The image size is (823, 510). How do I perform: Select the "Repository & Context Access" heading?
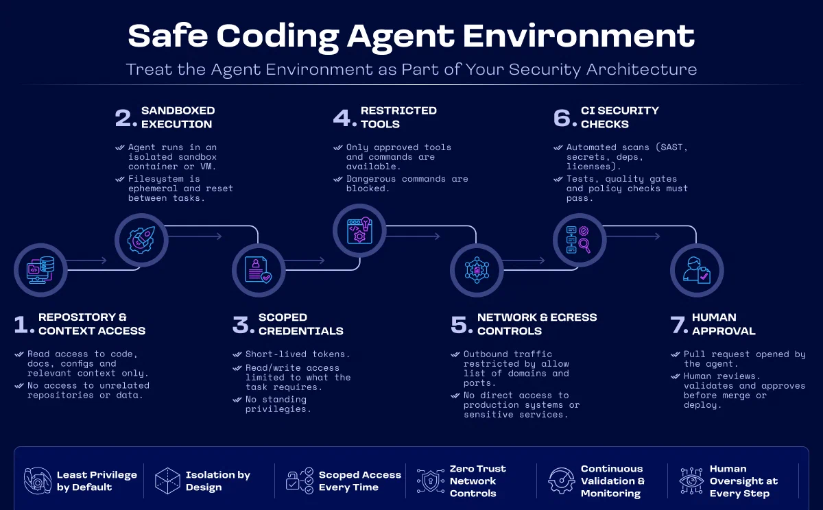(92, 324)
